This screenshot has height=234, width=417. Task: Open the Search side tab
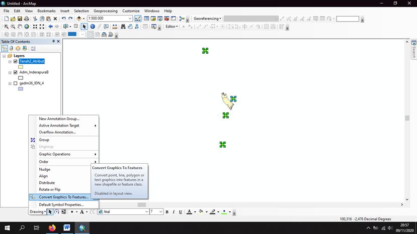click(x=414, y=49)
